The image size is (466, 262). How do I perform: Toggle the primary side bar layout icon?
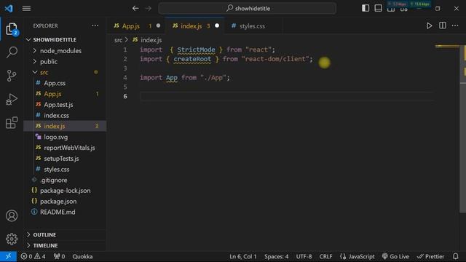[x=366, y=8]
